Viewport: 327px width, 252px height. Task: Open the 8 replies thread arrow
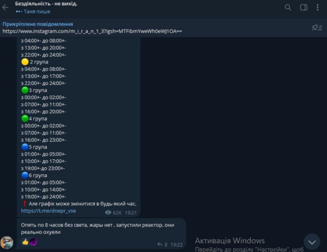tap(160, 244)
